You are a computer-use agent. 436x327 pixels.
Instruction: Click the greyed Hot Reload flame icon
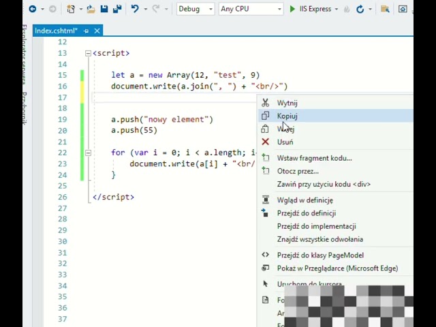coord(347,9)
